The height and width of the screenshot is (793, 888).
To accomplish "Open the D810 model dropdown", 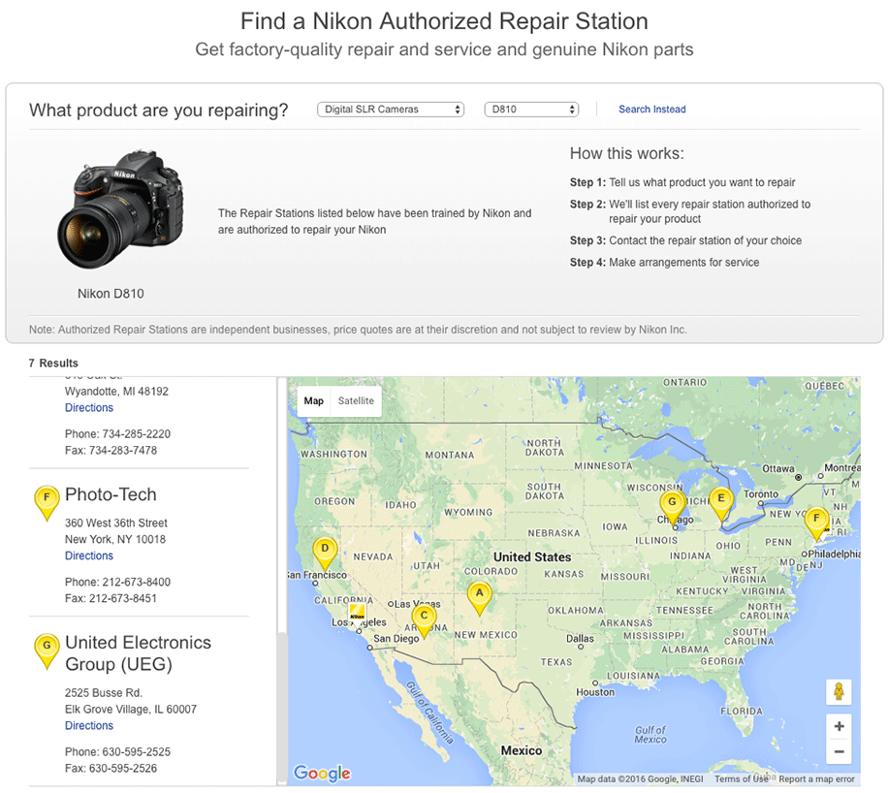I will 531,110.
